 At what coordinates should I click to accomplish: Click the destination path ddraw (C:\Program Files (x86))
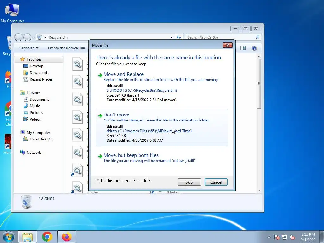click(149, 131)
